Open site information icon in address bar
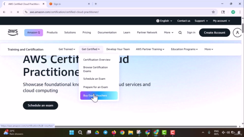Screen dimensions: 244x137 pyautogui.click(x=26, y=12)
